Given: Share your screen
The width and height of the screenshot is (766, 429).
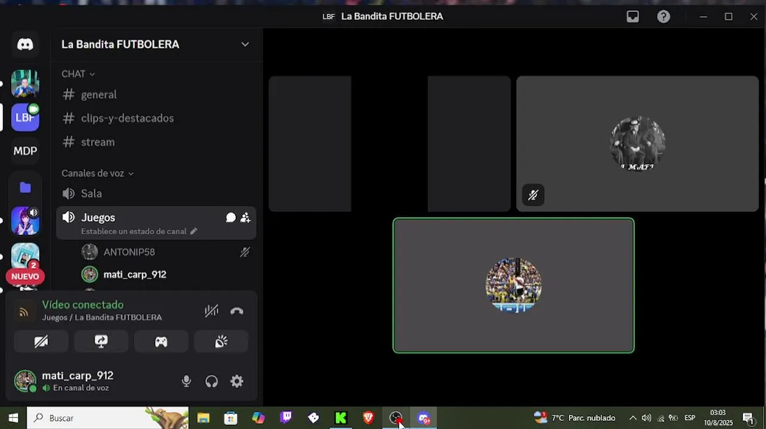Looking at the screenshot, I should coord(101,341).
